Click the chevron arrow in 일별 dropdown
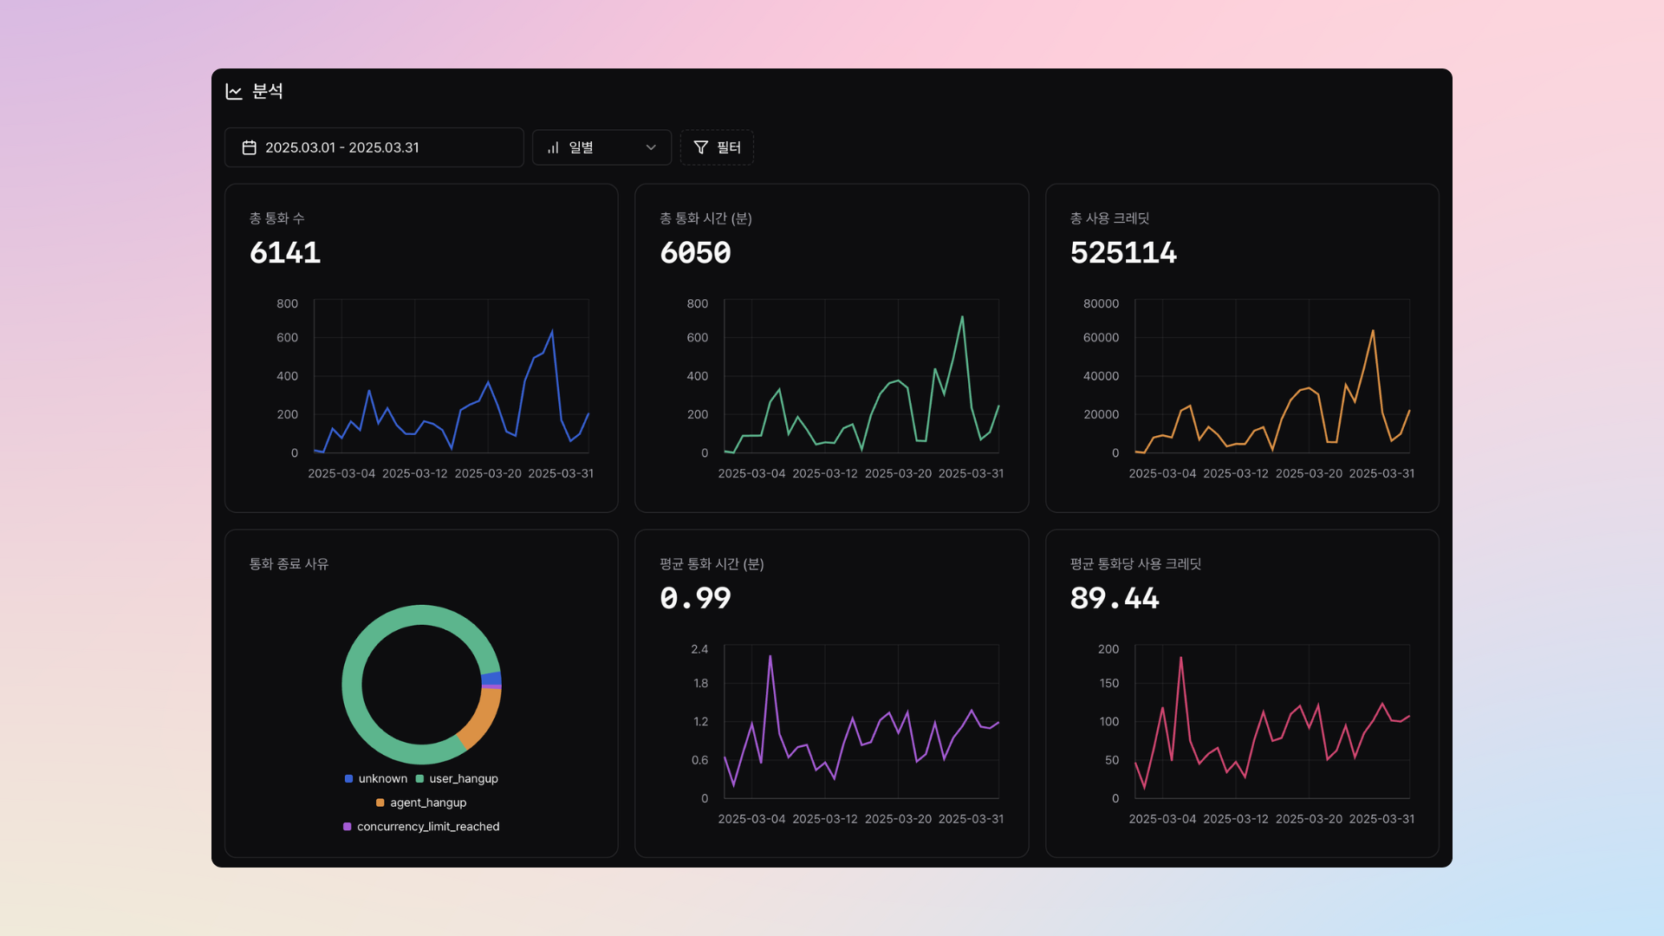Image resolution: width=1664 pixels, height=936 pixels. click(x=651, y=147)
